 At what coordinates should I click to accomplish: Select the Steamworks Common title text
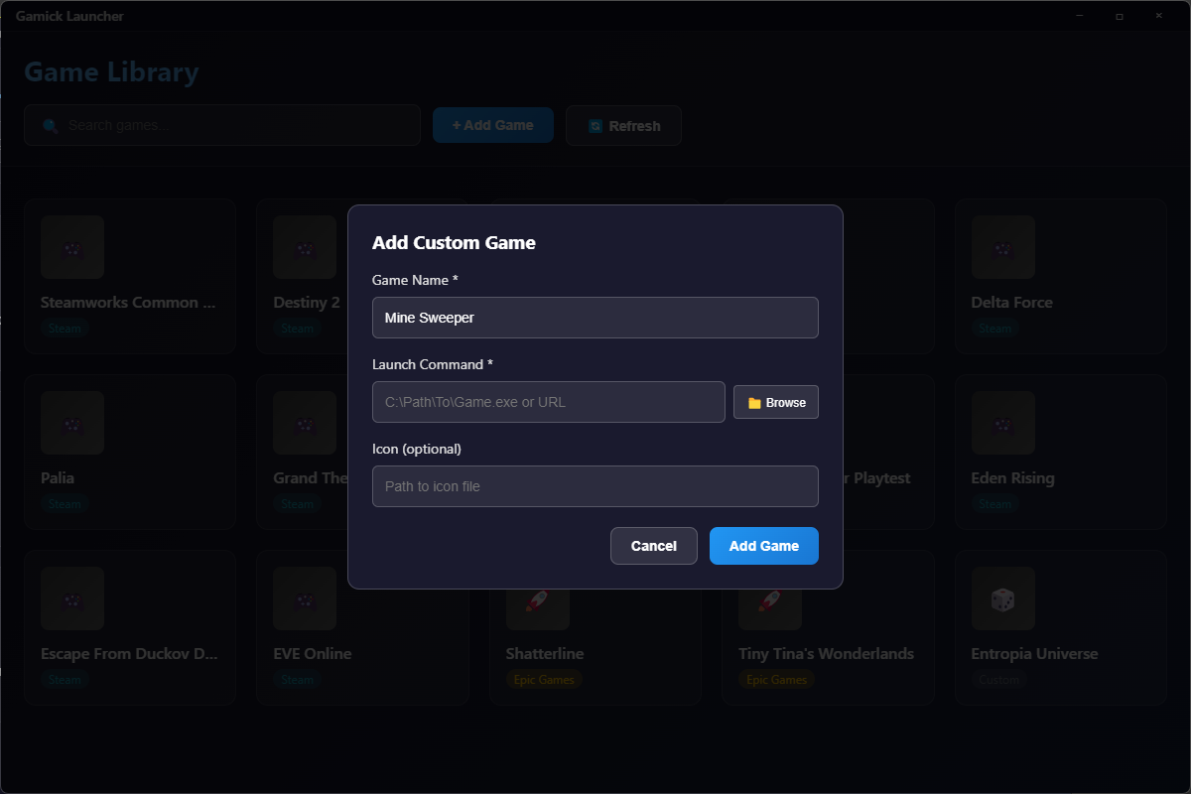coord(128,303)
